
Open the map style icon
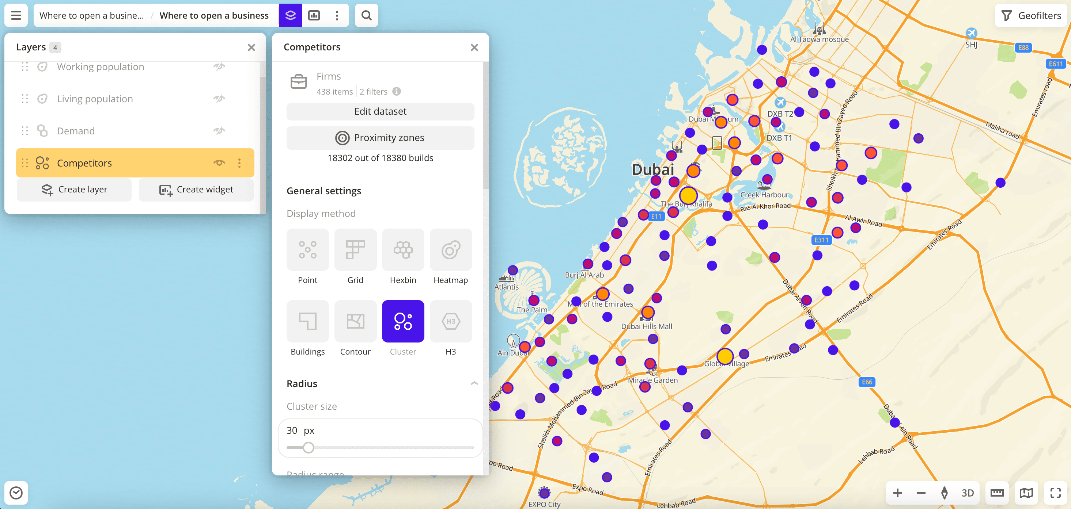coord(1026,493)
